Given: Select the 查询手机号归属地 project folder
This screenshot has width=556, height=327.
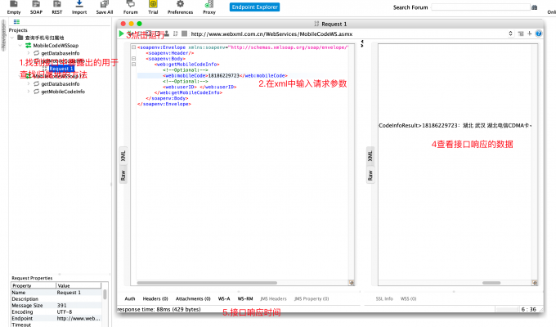Looking at the screenshot, I should click(41, 38).
